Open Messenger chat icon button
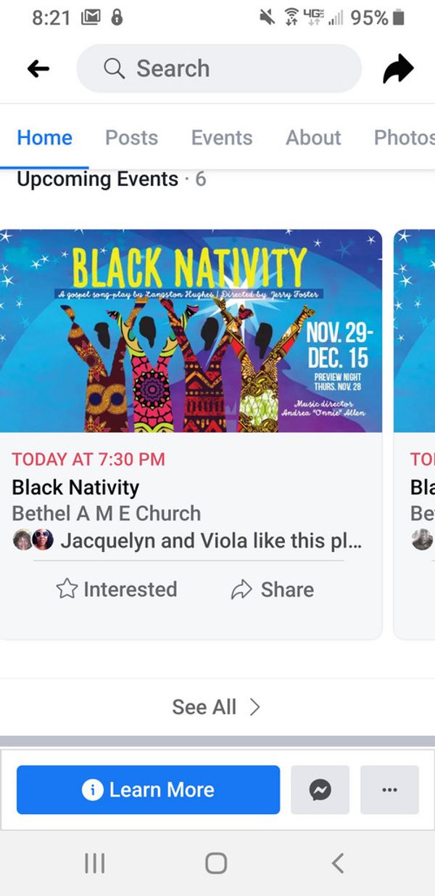The height and width of the screenshot is (896, 435). coord(320,789)
